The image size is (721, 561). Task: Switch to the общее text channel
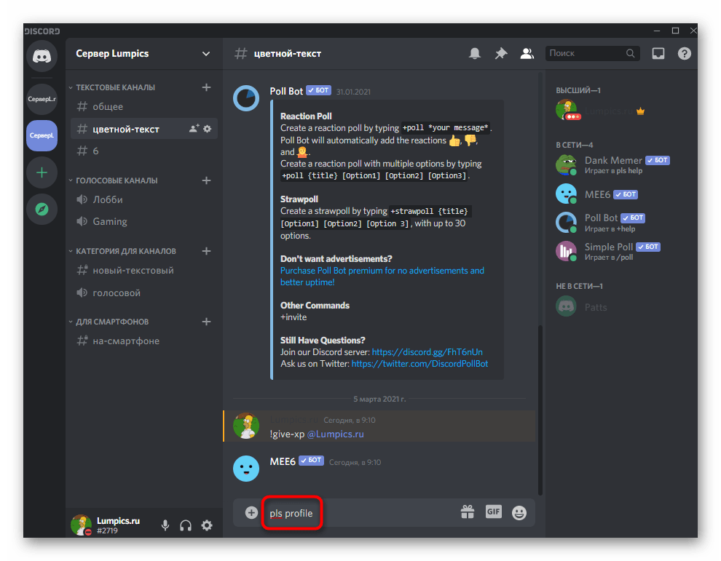[108, 106]
